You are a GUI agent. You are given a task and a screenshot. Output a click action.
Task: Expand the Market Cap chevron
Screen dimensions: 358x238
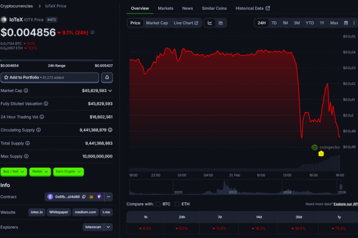point(110,90)
